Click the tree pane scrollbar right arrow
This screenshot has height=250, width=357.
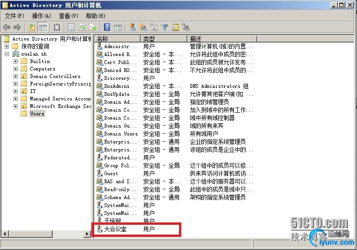[x=87, y=234]
